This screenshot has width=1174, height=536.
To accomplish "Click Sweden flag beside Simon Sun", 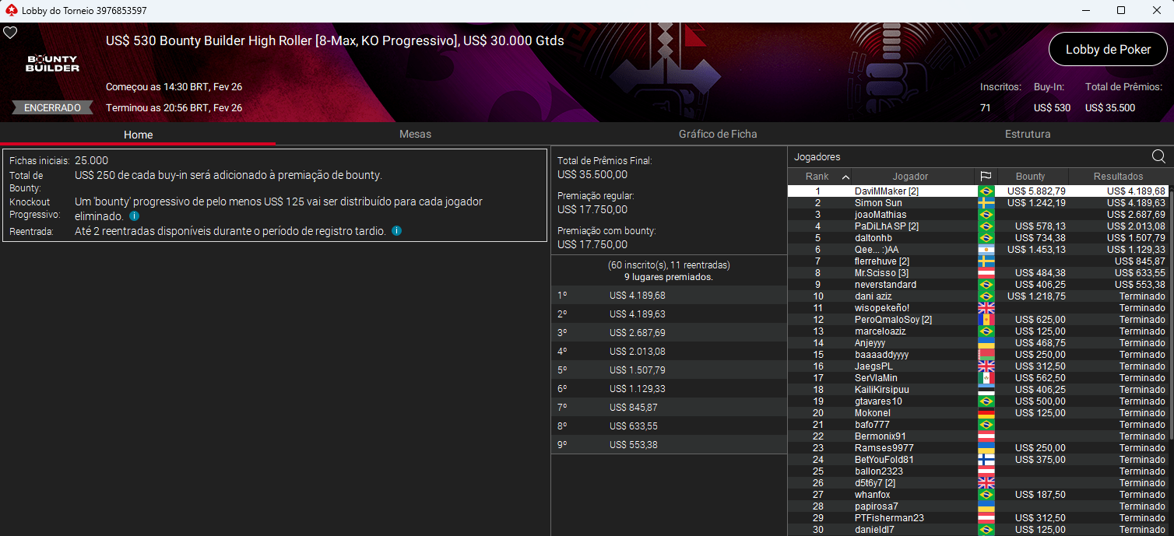I will (x=986, y=202).
